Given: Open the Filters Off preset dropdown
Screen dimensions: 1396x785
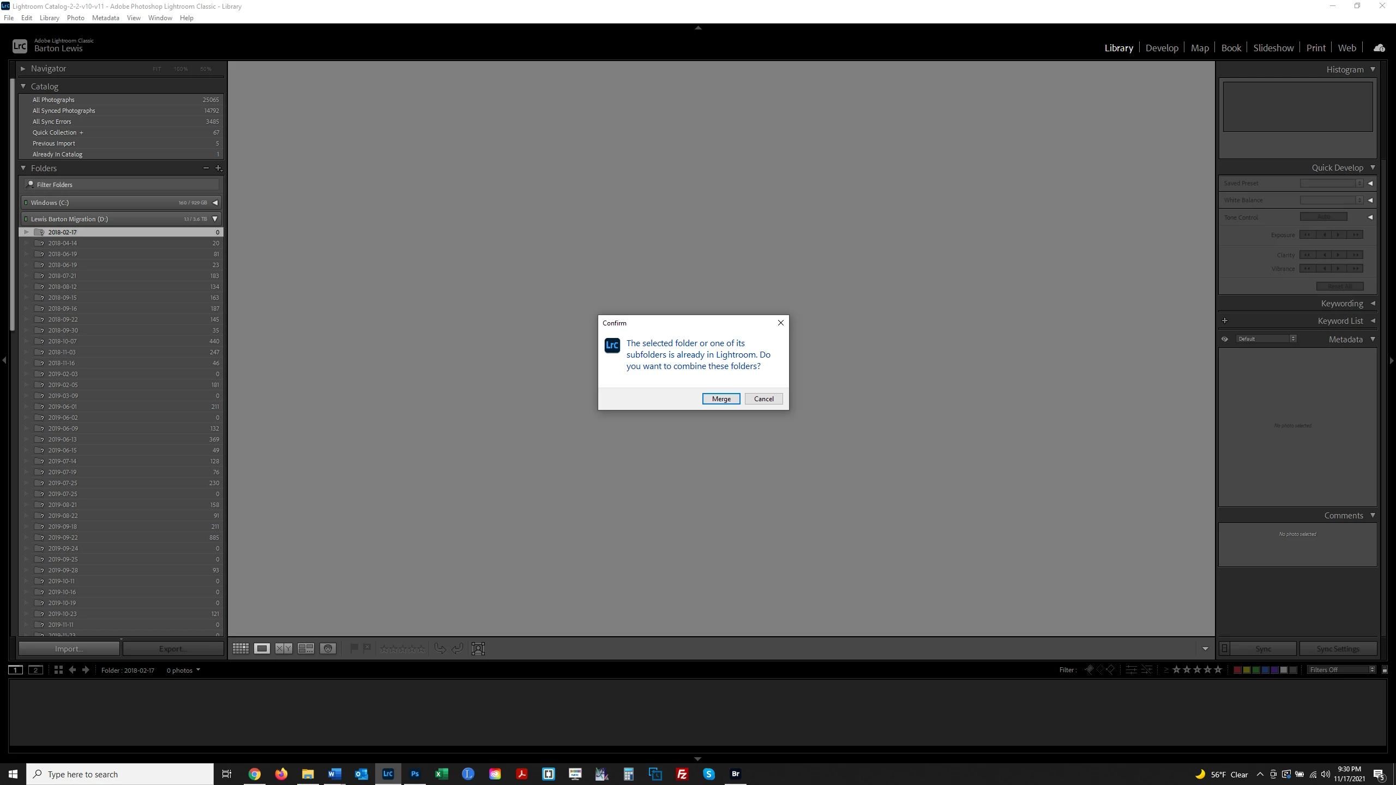Looking at the screenshot, I should coord(1341,670).
